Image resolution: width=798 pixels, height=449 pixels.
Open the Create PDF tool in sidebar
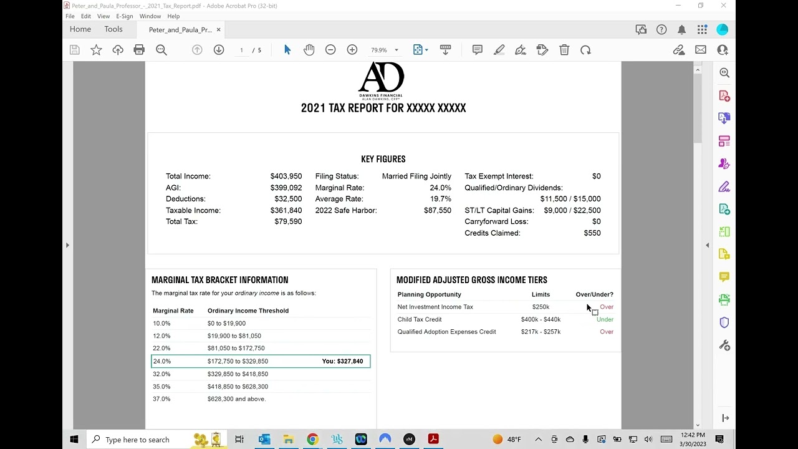tap(724, 95)
